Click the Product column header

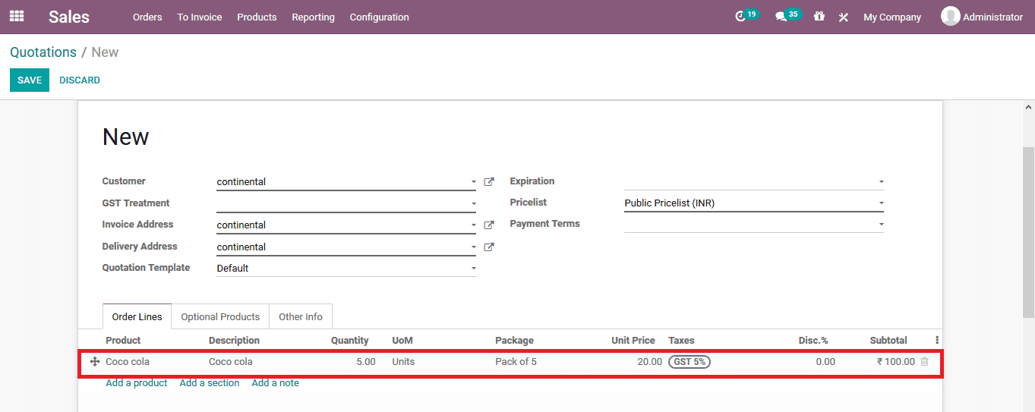click(x=123, y=341)
